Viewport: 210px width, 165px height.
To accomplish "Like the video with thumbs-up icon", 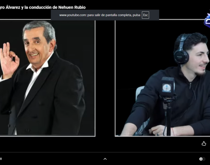I will pos(204,143).
